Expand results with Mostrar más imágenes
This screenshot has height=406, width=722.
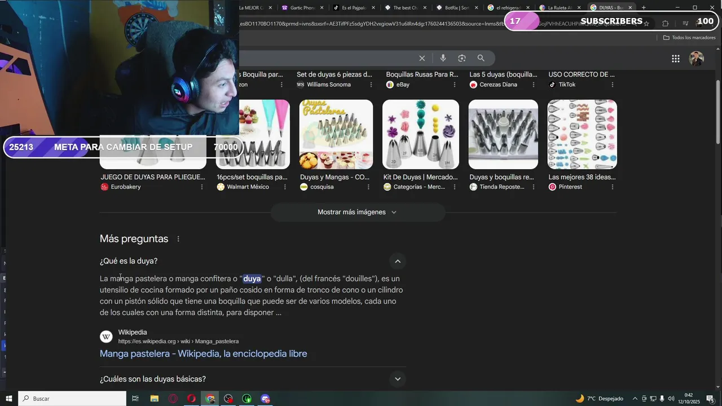point(358,212)
